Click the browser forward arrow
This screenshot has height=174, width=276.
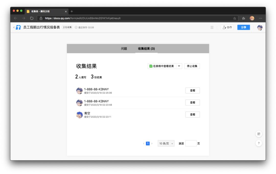[24, 18]
